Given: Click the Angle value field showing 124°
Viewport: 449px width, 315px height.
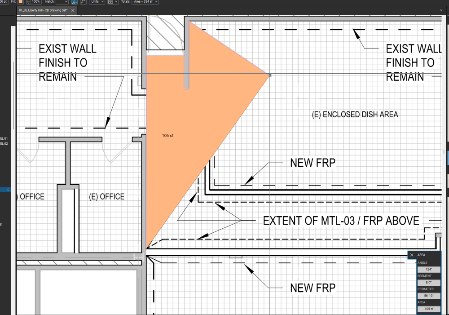Looking at the screenshot, I should (429, 269).
